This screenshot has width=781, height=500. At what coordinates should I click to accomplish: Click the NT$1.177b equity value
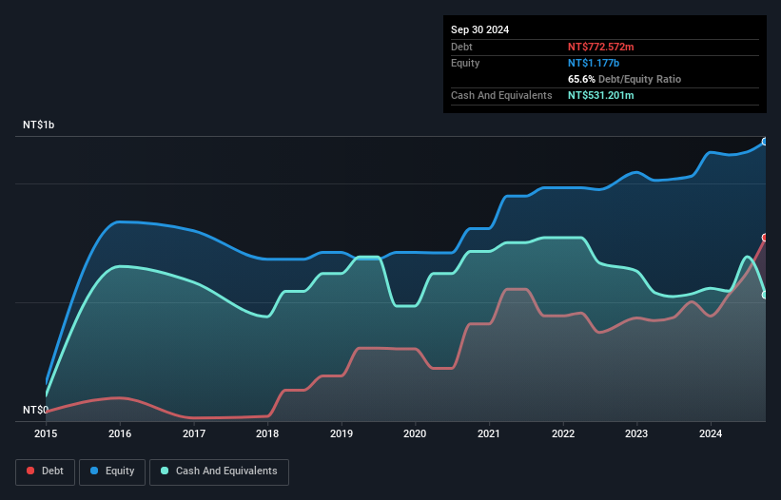pyautogui.click(x=594, y=63)
